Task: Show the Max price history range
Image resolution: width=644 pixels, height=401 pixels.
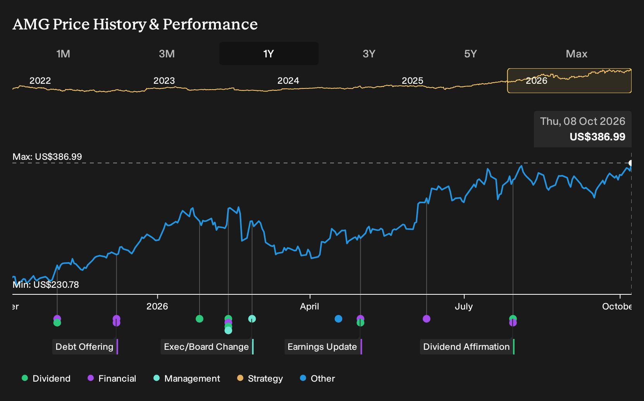Action: [577, 54]
